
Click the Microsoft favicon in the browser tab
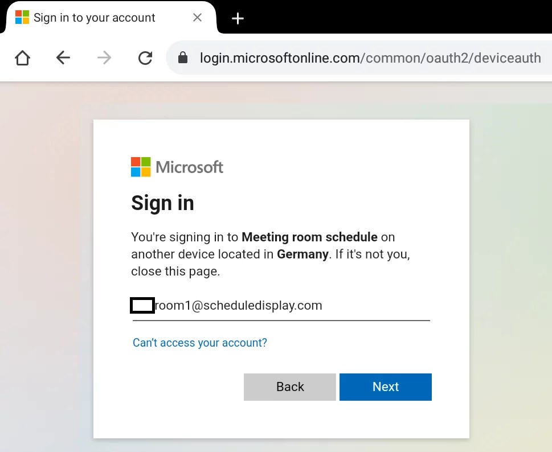pyautogui.click(x=21, y=18)
